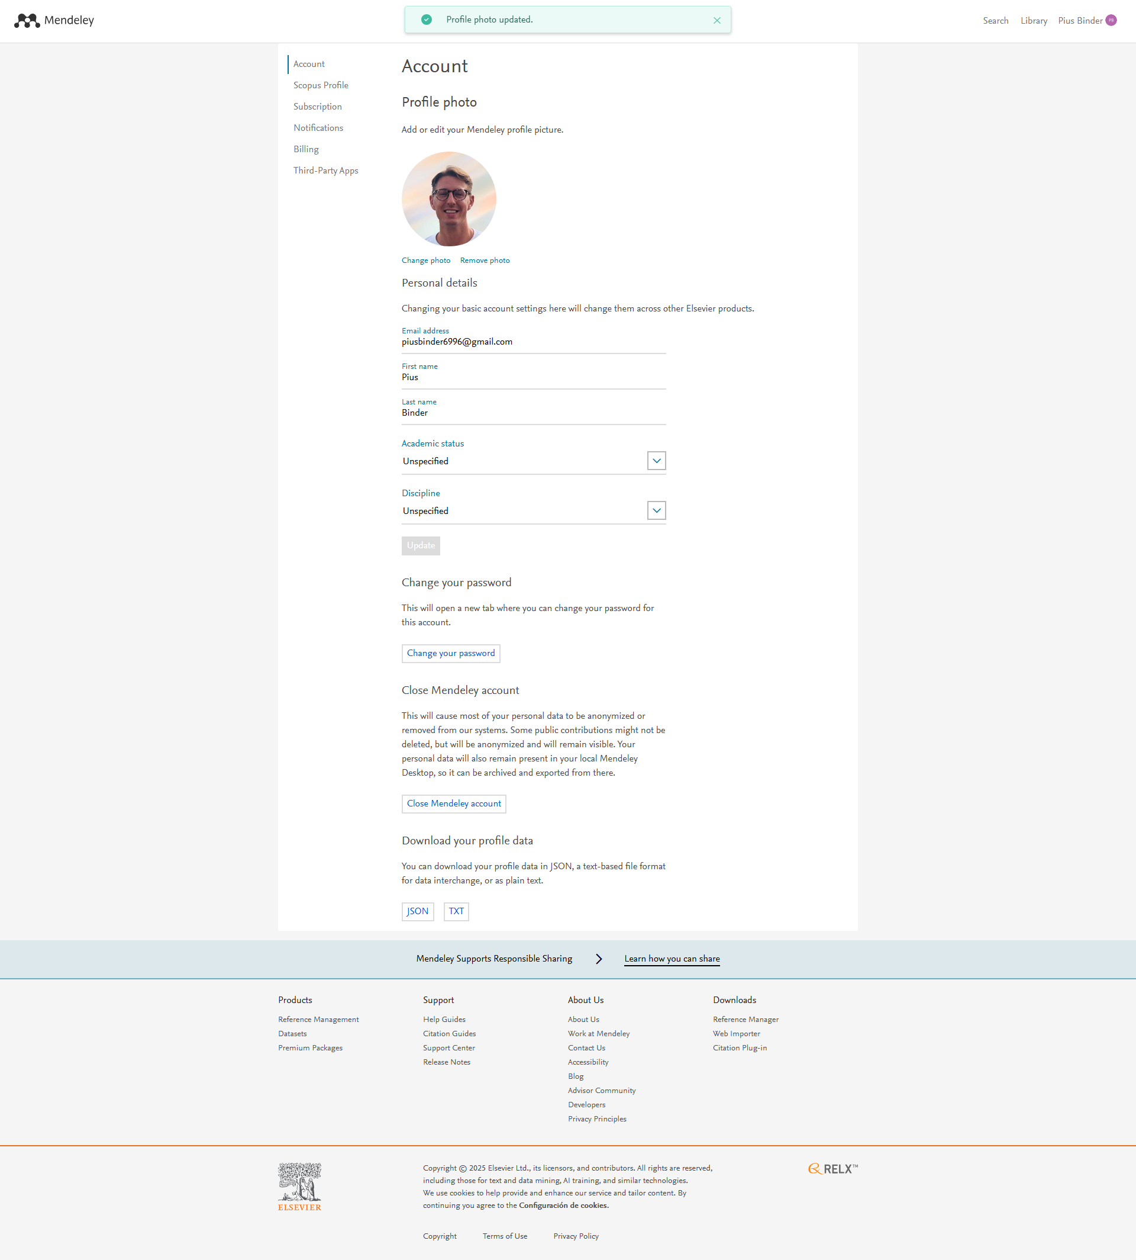Open Library from the top navigation

(1034, 21)
